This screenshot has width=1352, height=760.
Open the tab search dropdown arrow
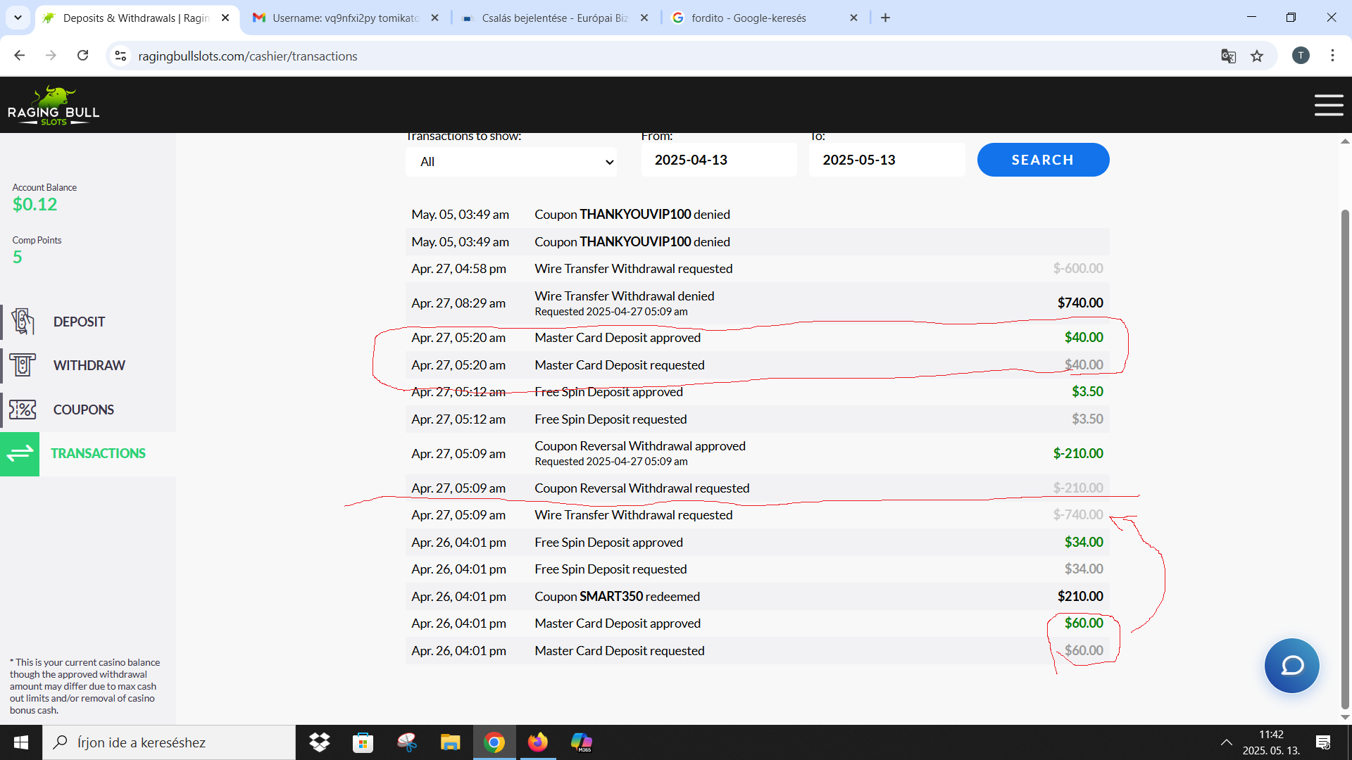18,18
